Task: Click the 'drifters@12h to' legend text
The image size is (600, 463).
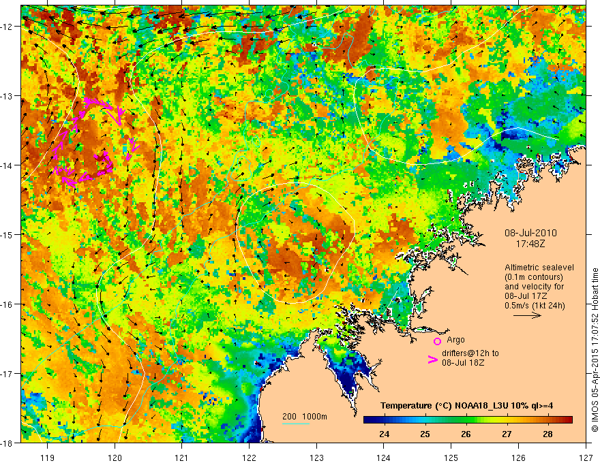Action: [x=470, y=353]
